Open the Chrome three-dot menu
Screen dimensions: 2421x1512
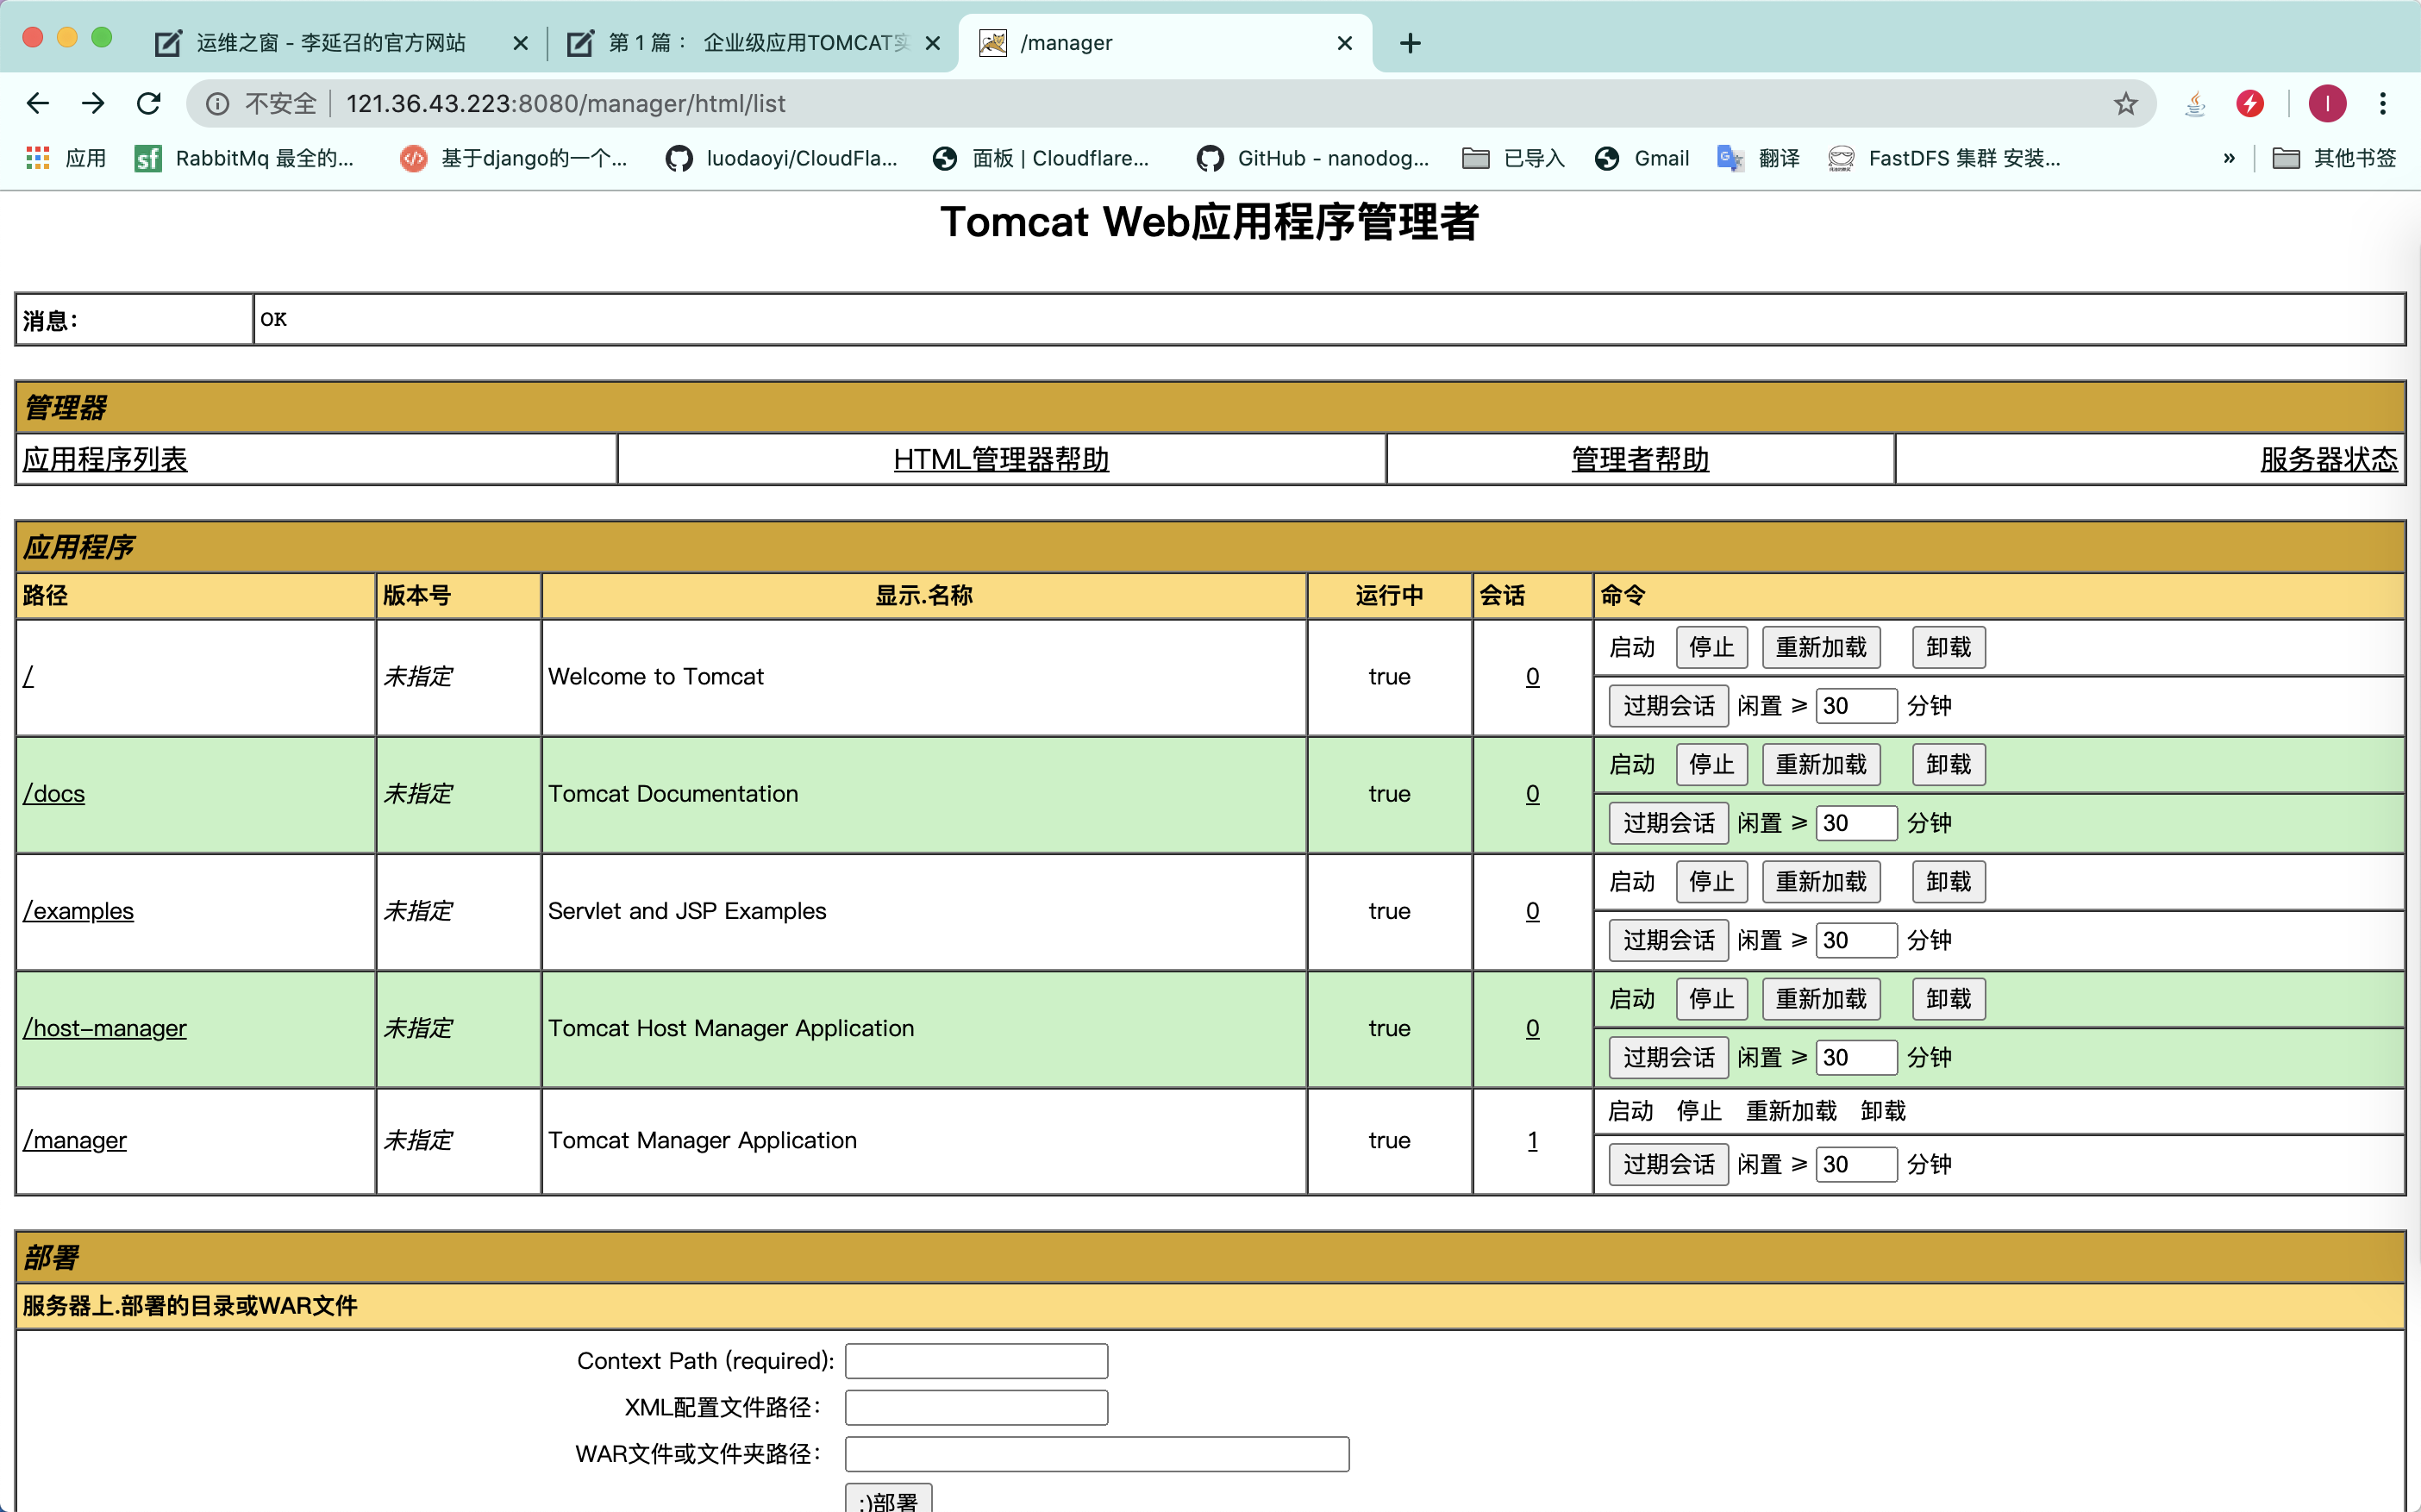(x=2383, y=103)
